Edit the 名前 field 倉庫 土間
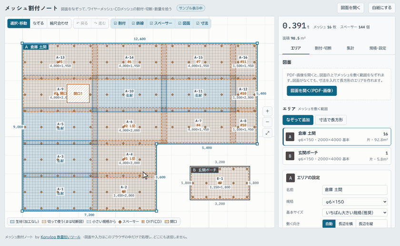The image size is (400, 246). point(355,190)
